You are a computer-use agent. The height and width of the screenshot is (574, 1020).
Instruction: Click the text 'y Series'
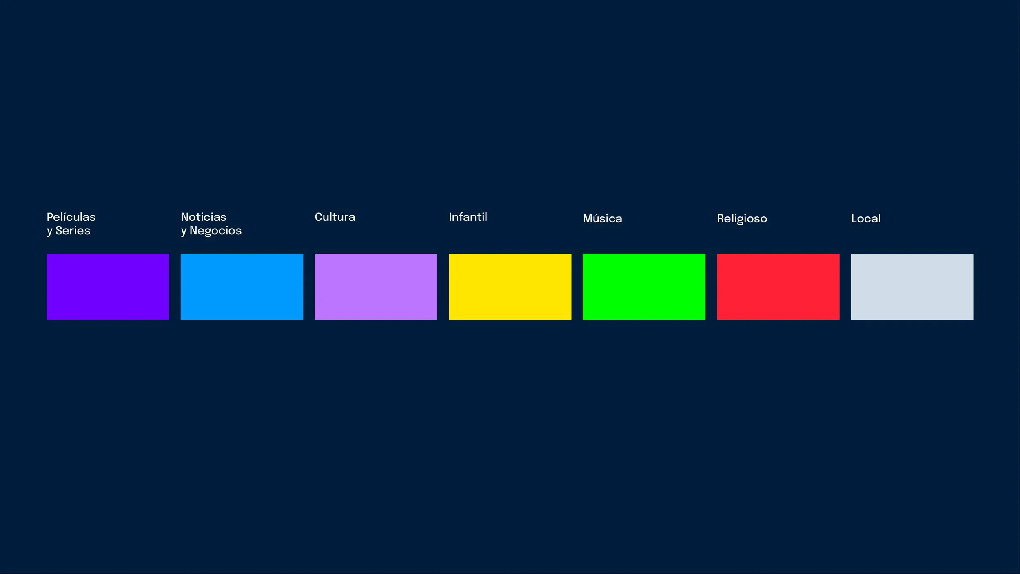(x=68, y=231)
